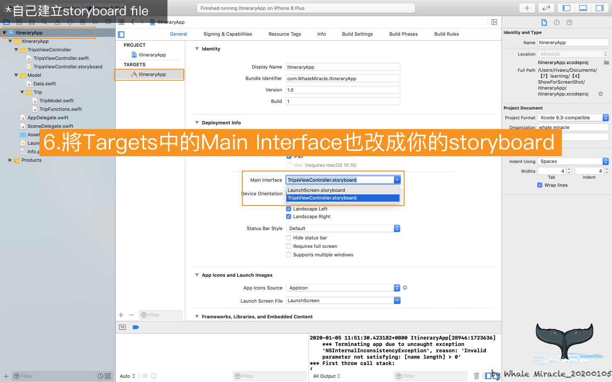Toggle the left Navigator panel
612x382 pixels.
pyautogui.click(x=567, y=8)
